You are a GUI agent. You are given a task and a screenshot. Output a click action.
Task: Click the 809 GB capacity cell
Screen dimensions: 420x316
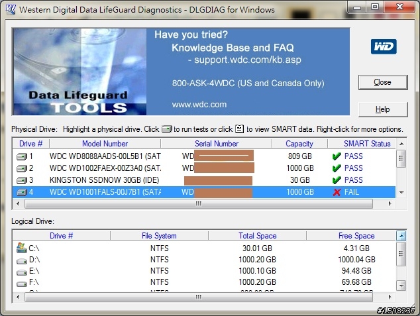tap(299, 156)
